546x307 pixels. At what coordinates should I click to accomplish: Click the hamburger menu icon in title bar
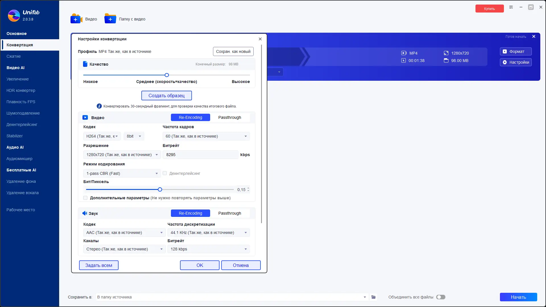click(x=511, y=7)
